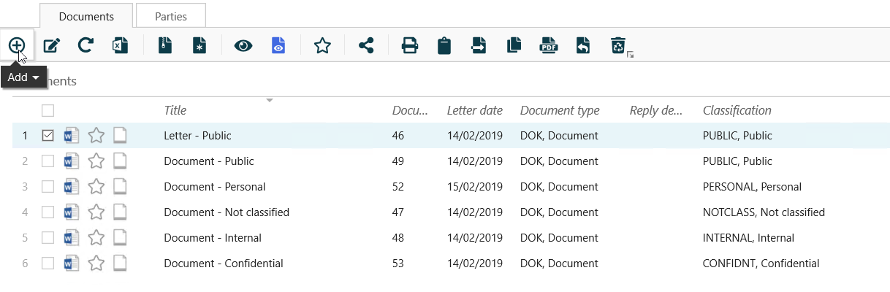Select the Documents tab

pyautogui.click(x=86, y=15)
